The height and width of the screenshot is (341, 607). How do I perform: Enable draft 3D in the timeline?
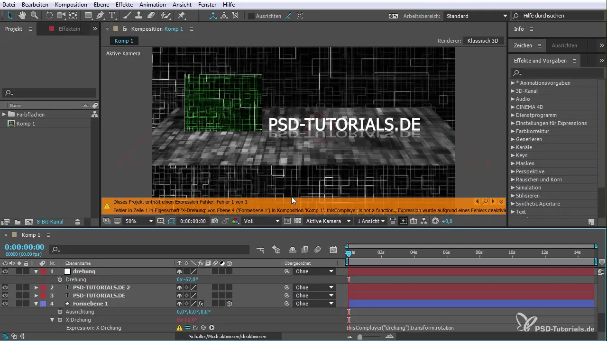tap(277, 249)
